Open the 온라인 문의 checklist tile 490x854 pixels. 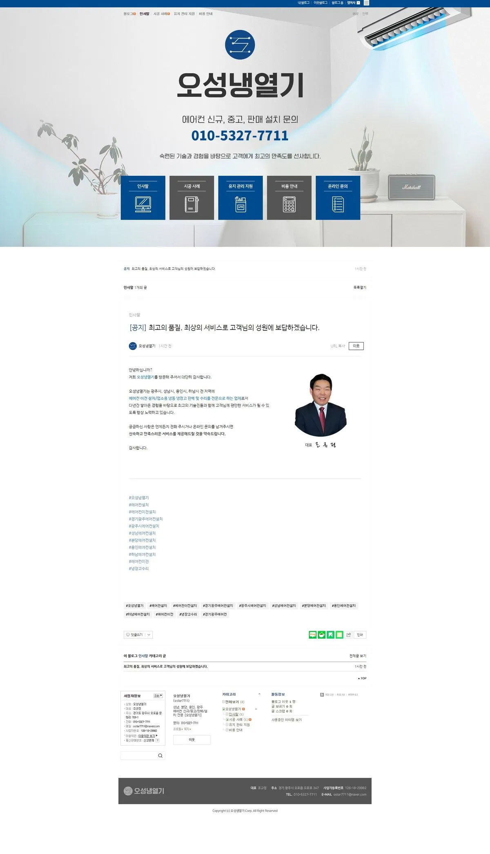coord(338,198)
